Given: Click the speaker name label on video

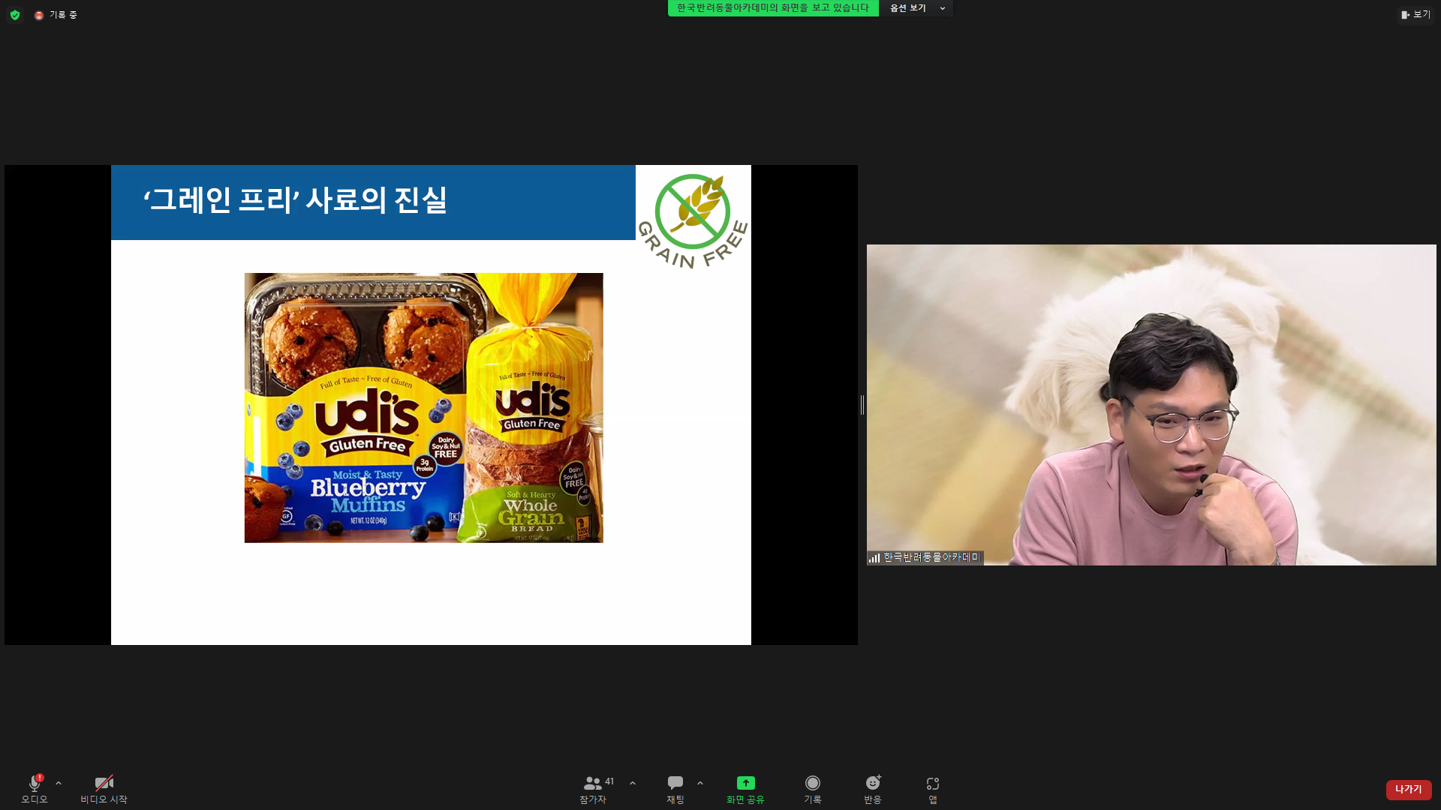Looking at the screenshot, I should point(931,557).
